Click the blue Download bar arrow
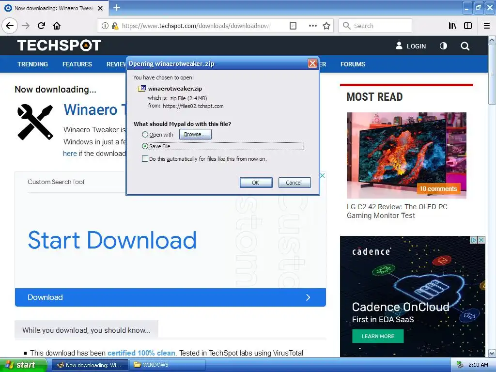This screenshot has width=496, height=372. [308, 297]
